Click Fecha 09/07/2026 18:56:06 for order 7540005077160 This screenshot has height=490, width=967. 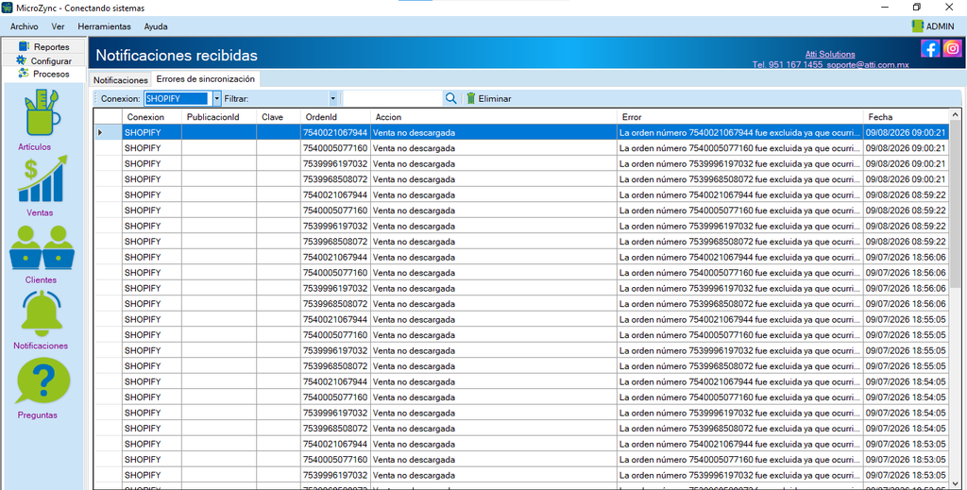click(906, 273)
